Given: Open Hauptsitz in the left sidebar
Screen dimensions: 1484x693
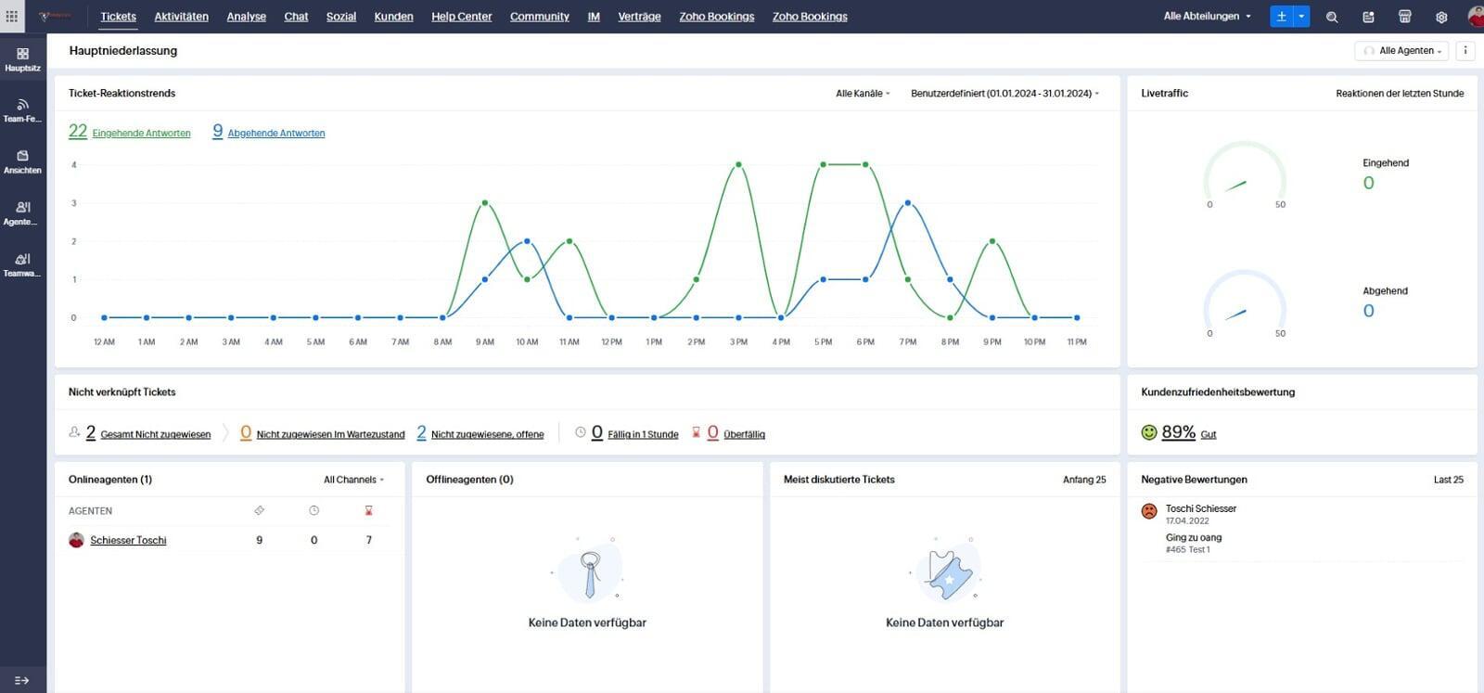Looking at the screenshot, I should coord(22,59).
